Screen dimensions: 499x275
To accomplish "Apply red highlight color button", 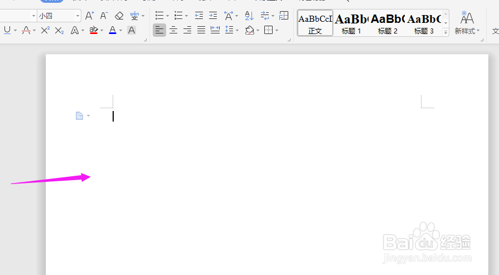I will pyautogui.click(x=94, y=30).
